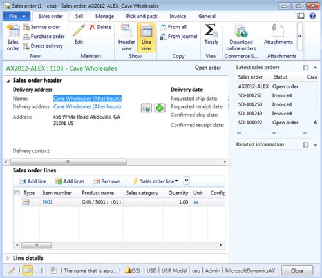Viewport: 322px width, 278px height.
Task: Open the Sales order line dropdown
Action: [156, 181]
